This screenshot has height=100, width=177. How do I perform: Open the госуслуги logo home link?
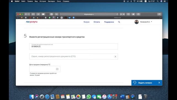tap(32, 22)
